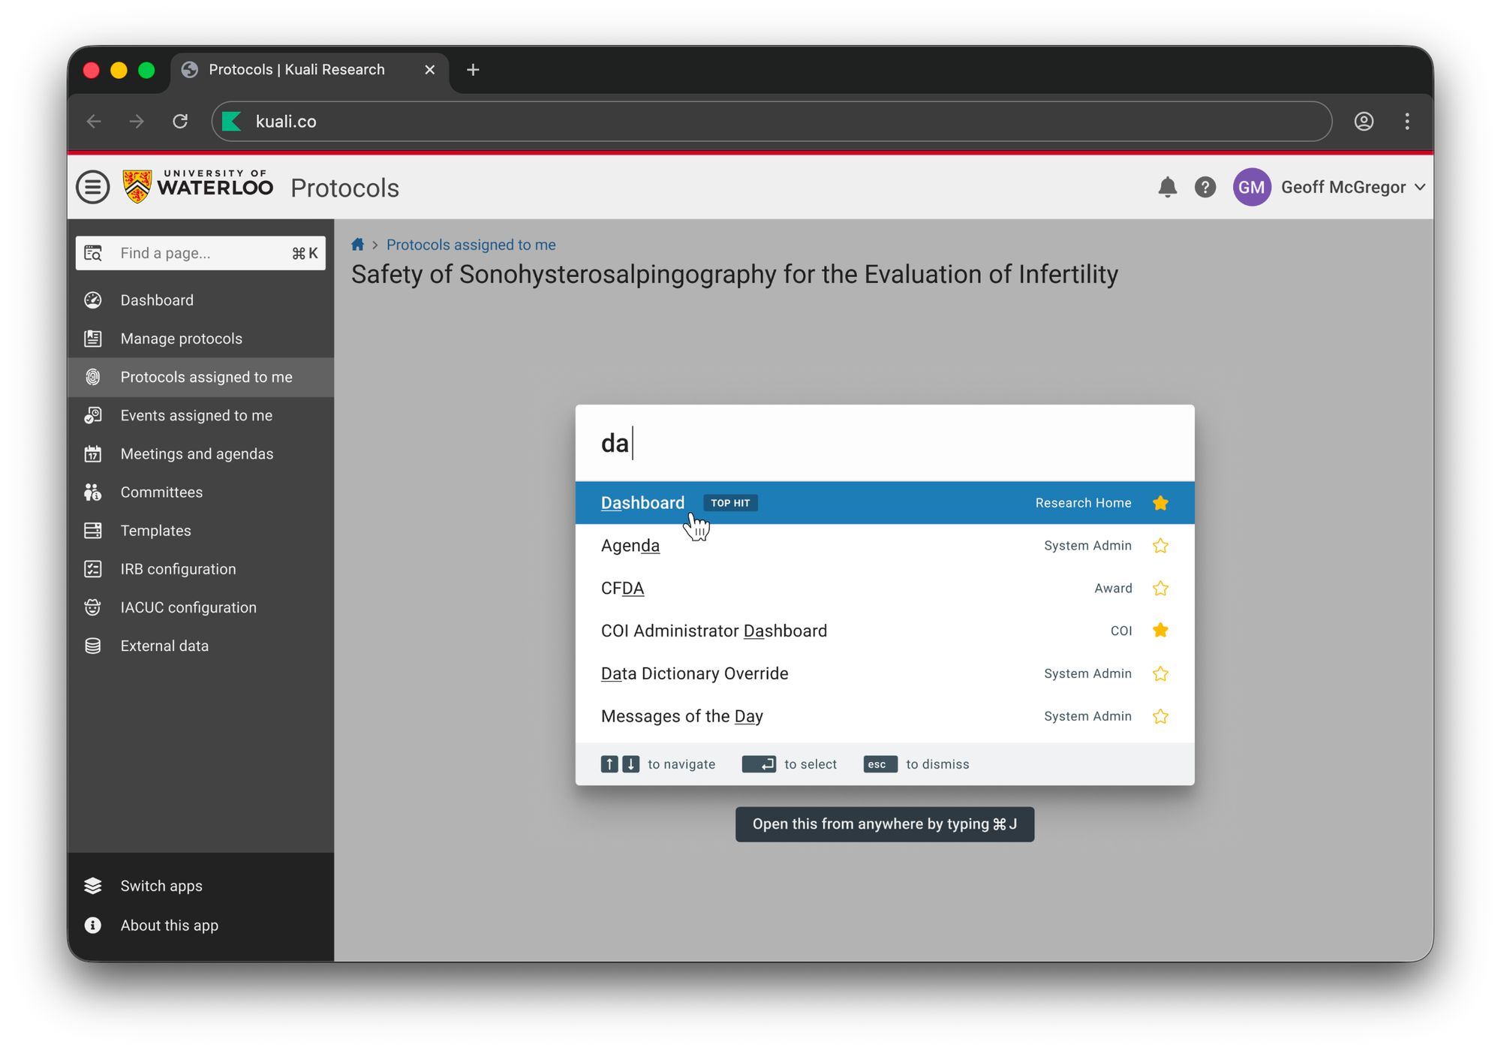Open the browser three-dot menu
The image size is (1501, 1051).
point(1407,122)
